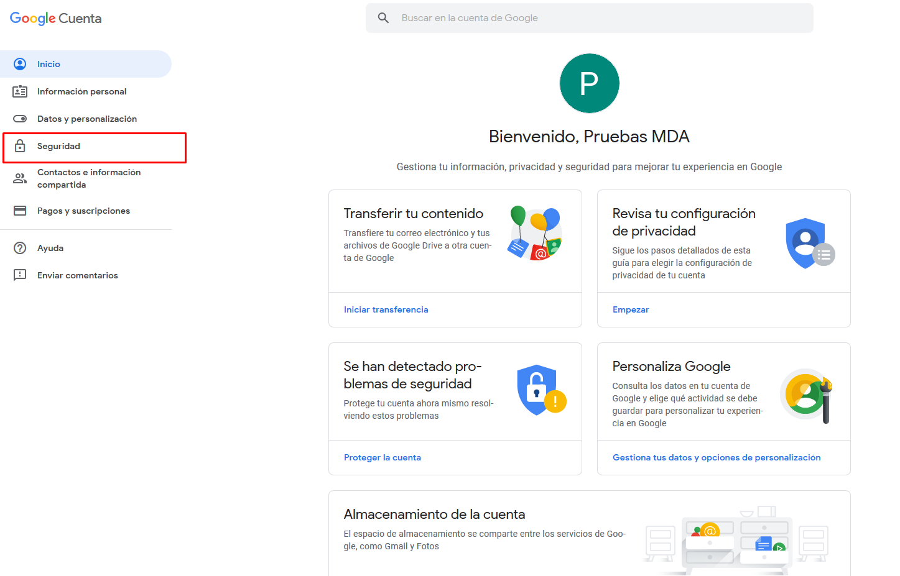Image resolution: width=900 pixels, height=576 pixels.
Task: Click the security shield warning illustration
Action: pyautogui.click(x=541, y=390)
